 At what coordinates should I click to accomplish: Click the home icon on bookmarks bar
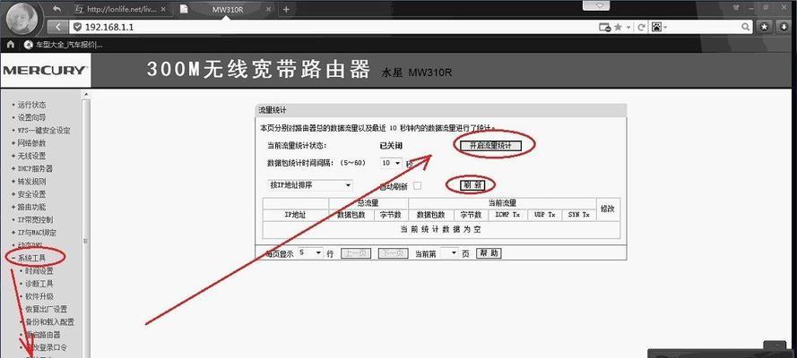10,45
